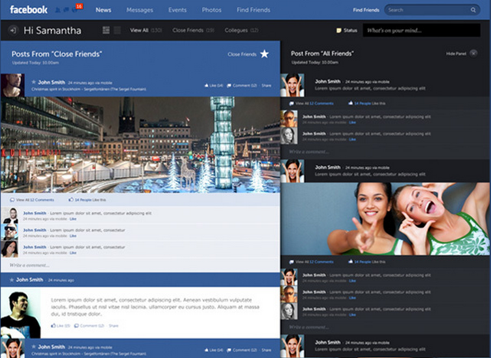
Task: Click the logout arrow icon beside Hi Samantha
Action: click(x=13, y=31)
